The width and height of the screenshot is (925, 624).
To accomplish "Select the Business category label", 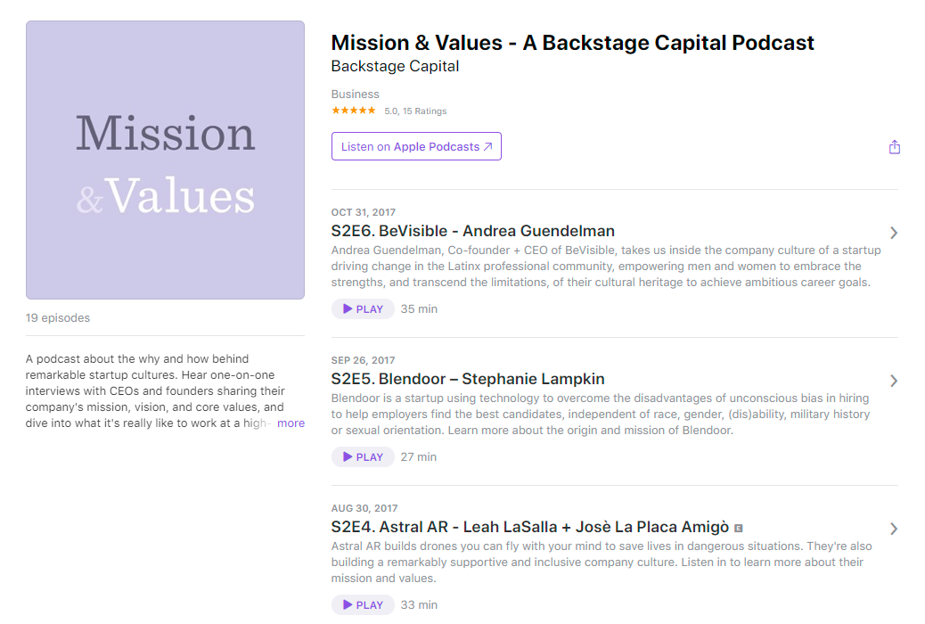I will coord(356,94).
